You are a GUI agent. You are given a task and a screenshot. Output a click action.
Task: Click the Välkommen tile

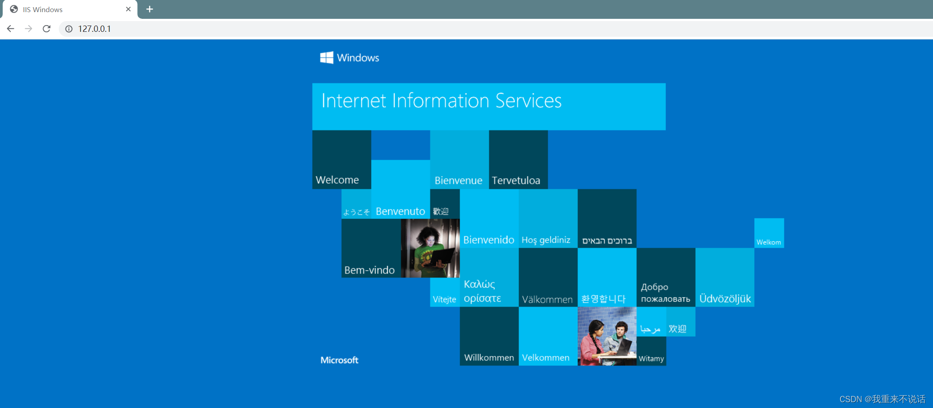(548, 278)
